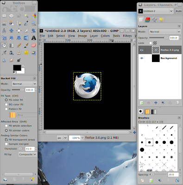Hide the firefox-3.0.png layer
The image size is (183, 185).
(142, 50)
